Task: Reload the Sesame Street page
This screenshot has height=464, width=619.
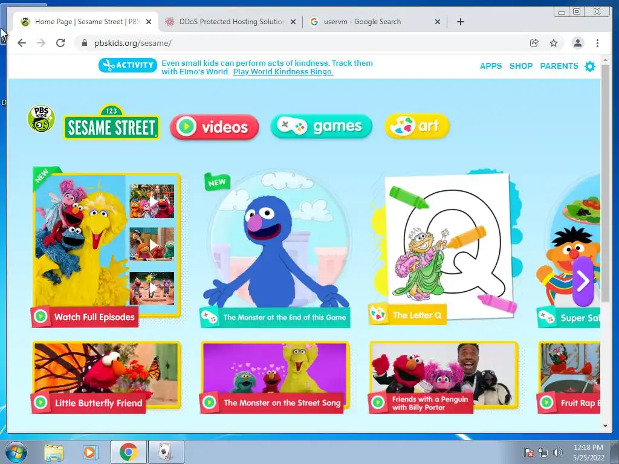Action: (60, 43)
